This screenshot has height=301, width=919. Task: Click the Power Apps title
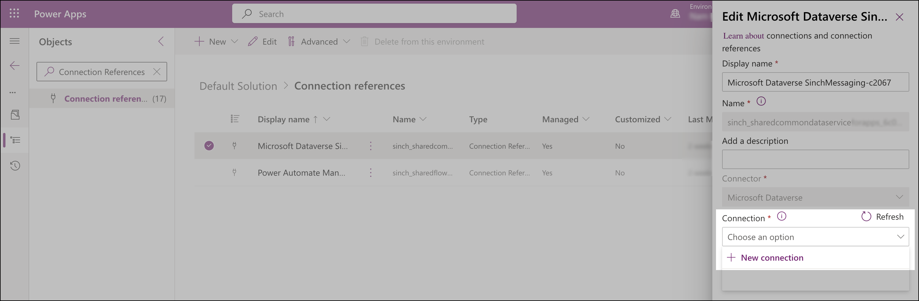tap(60, 14)
